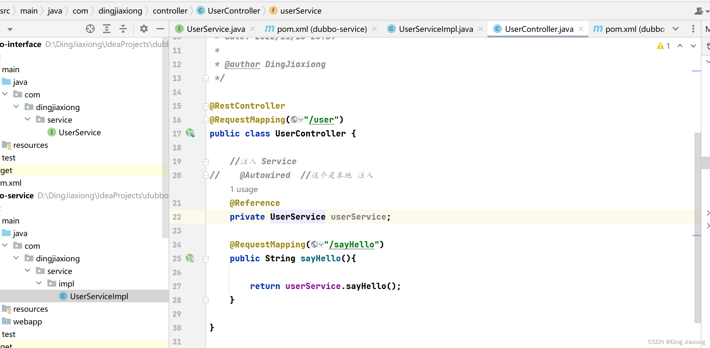The image size is (710, 348).
Task: Close the UserService.java tab
Action: coord(253,29)
